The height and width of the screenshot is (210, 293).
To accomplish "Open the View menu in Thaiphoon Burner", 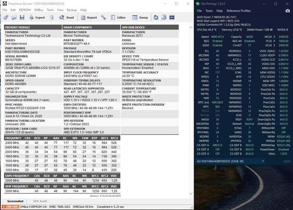I will point(60,10).
